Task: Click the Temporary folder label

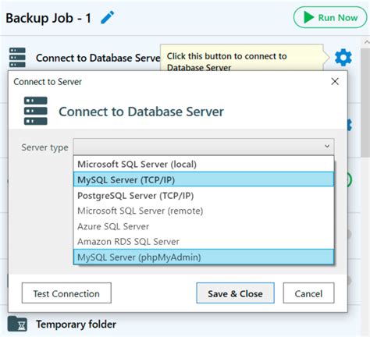Action: click(76, 325)
